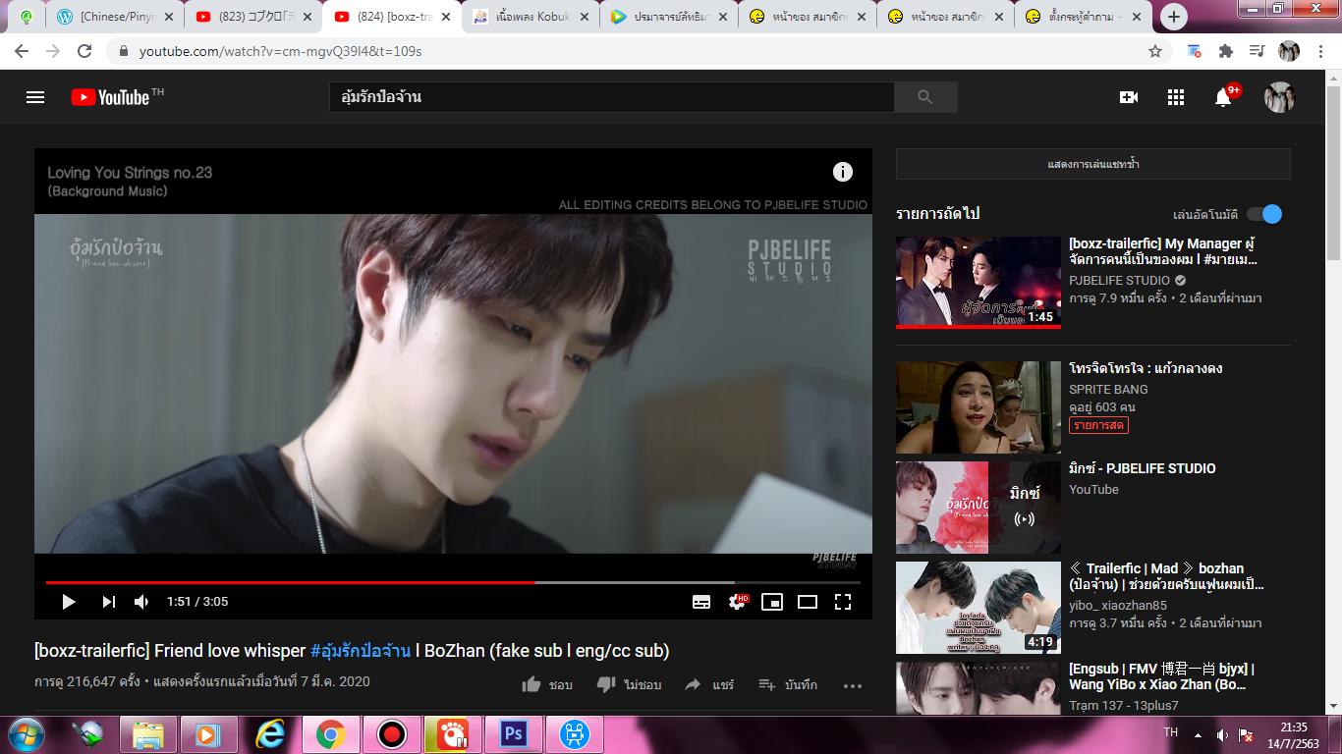Show hidden system tray icons

pyautogui.click(x=1198, y=734)
